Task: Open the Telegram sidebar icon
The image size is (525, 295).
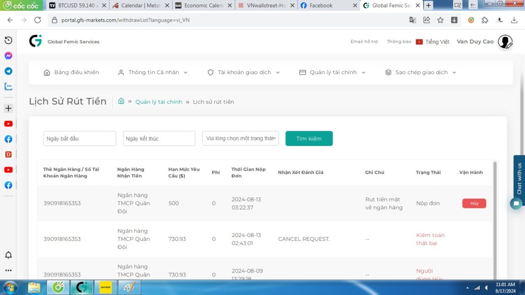Action: pyautogui.click(x=8, y=71)
